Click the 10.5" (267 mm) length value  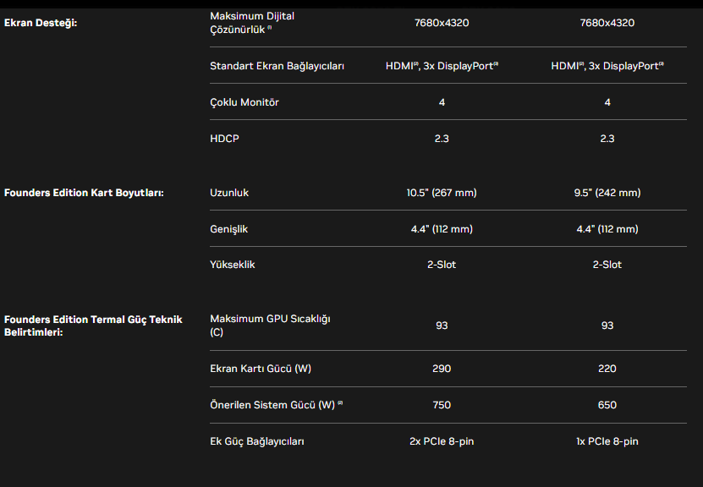coord(442,193)
